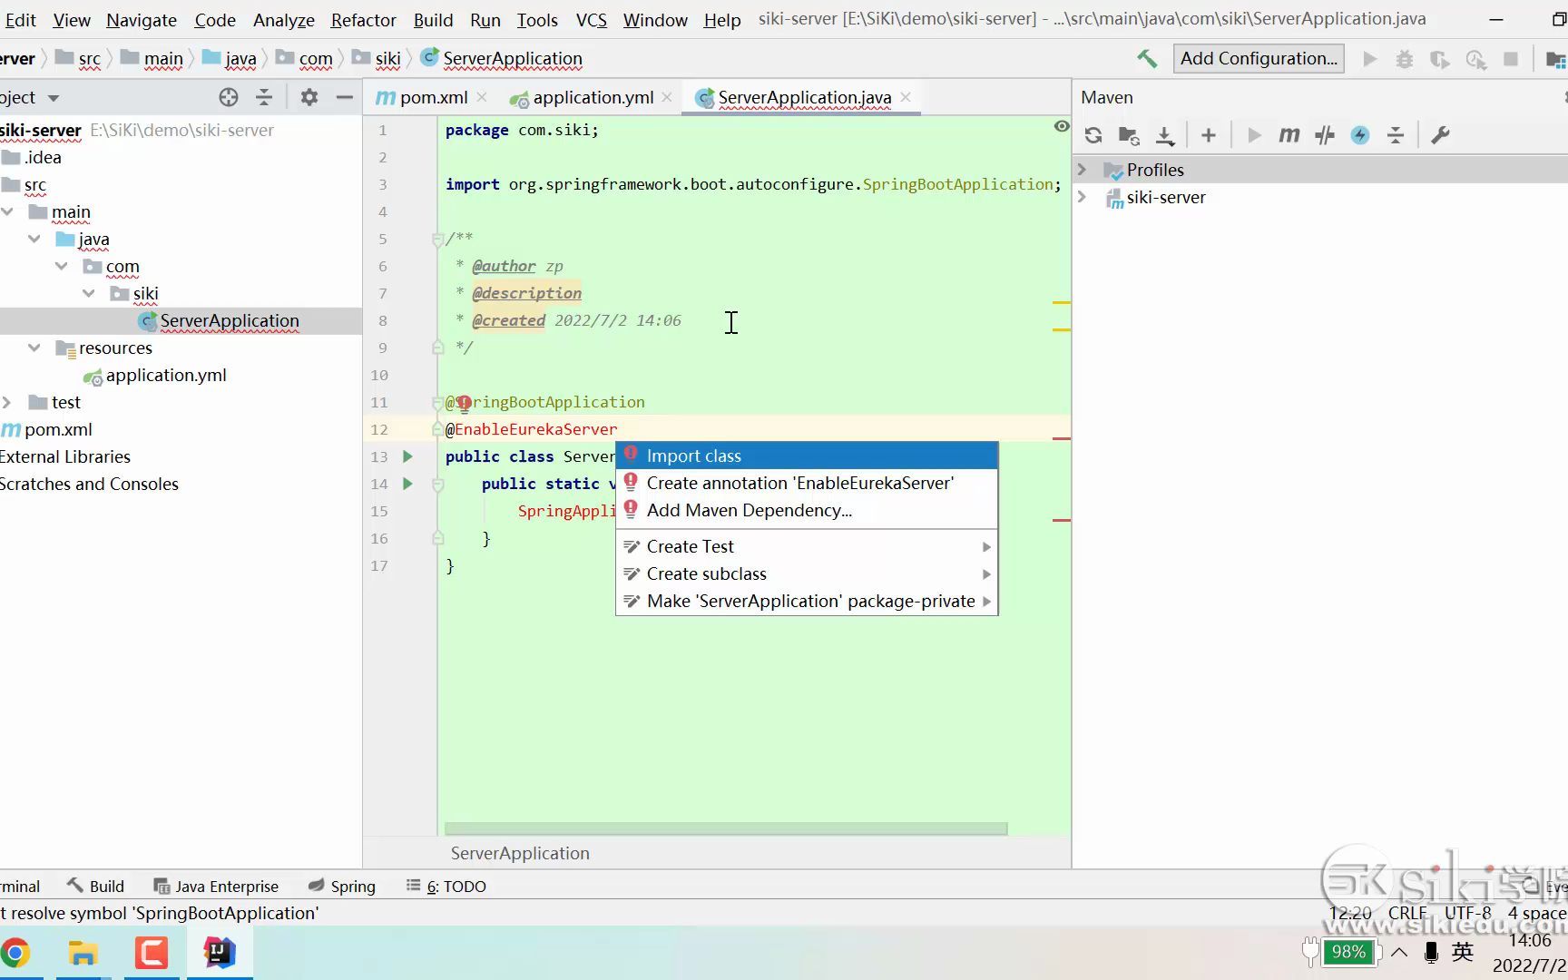Open the Spring tool window button
This screenshot has height=980, width=1568.
(x=342, y=887)
